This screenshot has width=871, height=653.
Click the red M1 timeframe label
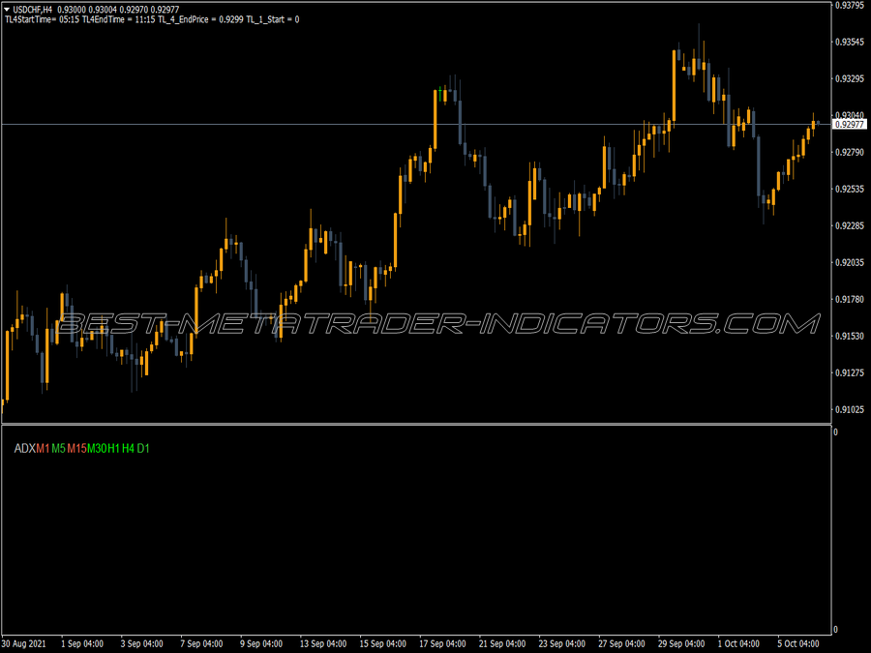coord(44,448)
